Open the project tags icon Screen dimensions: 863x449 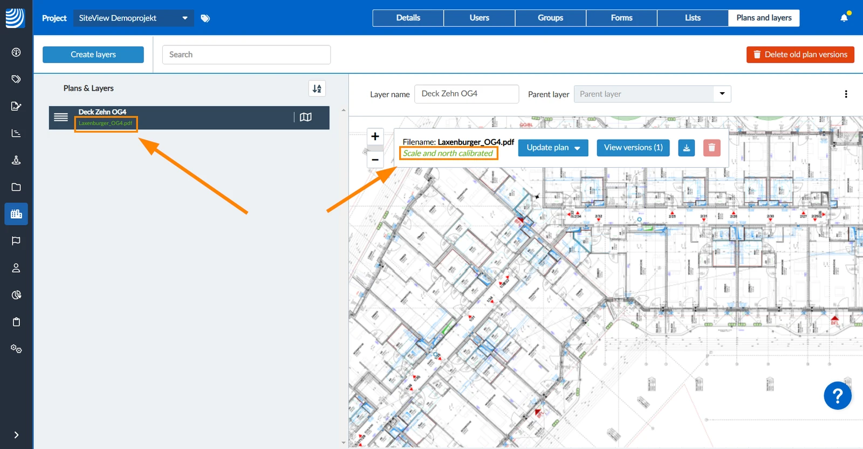click(x=205, y=18)
